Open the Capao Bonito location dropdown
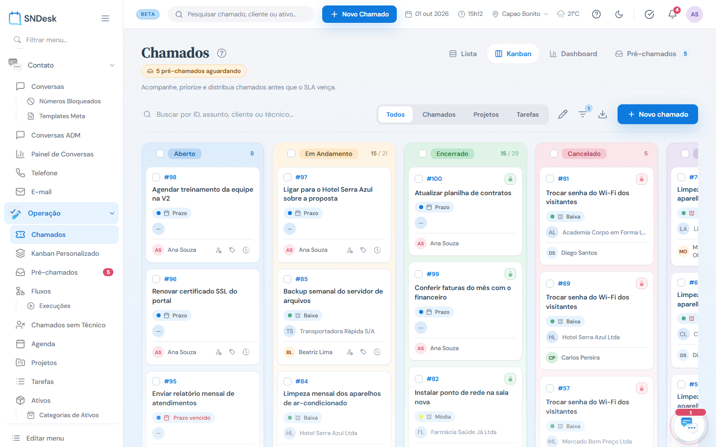Image resolution: width=716 pixels, height=447 pixels. pos(520,14)
